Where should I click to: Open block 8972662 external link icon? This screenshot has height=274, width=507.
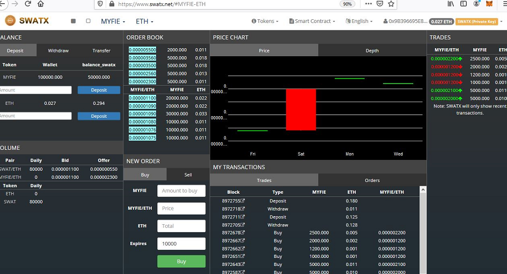click(243, 248)
